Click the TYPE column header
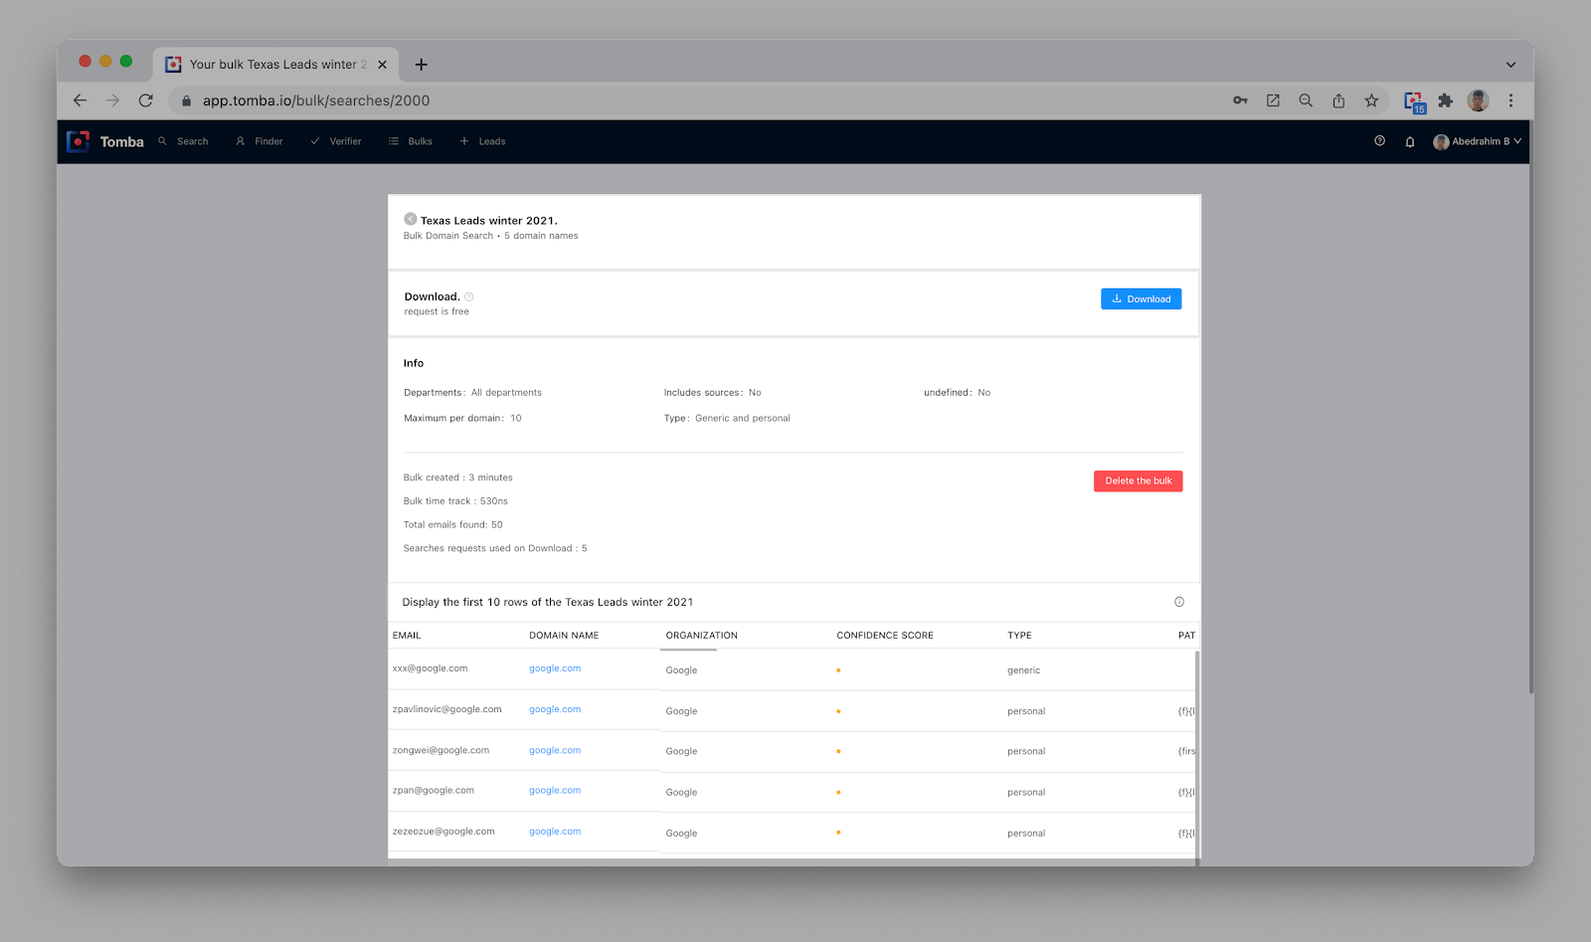The width and height of the screenshot is (1591, 942). click(x=1019, y=635)
